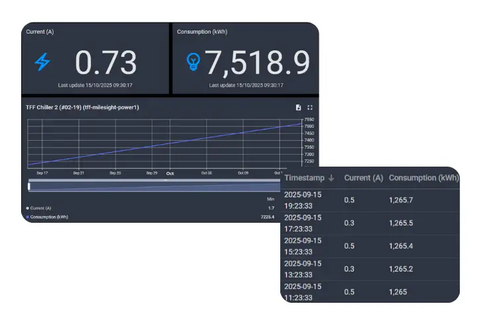This screenshot has width=477, height=316.
Task: Click the 0.73 Current value card
Action: (106, 63)
